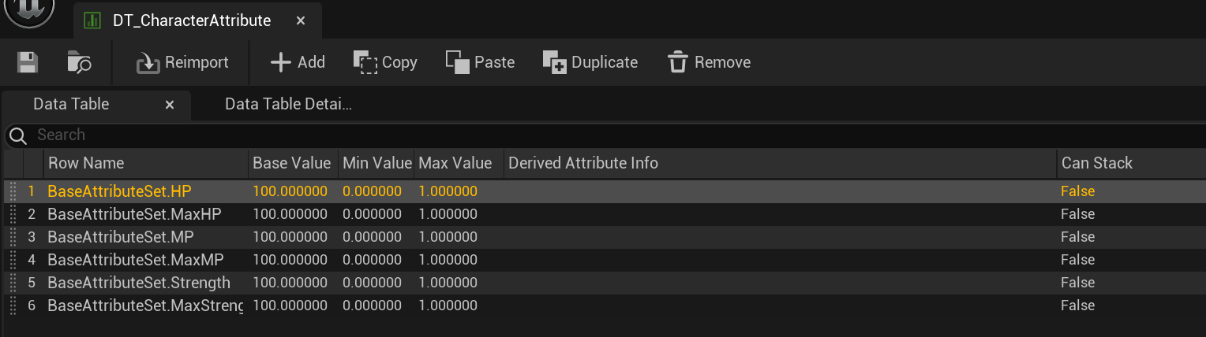Close the Data Table panel tab
1206x337 pixels.
169,105
